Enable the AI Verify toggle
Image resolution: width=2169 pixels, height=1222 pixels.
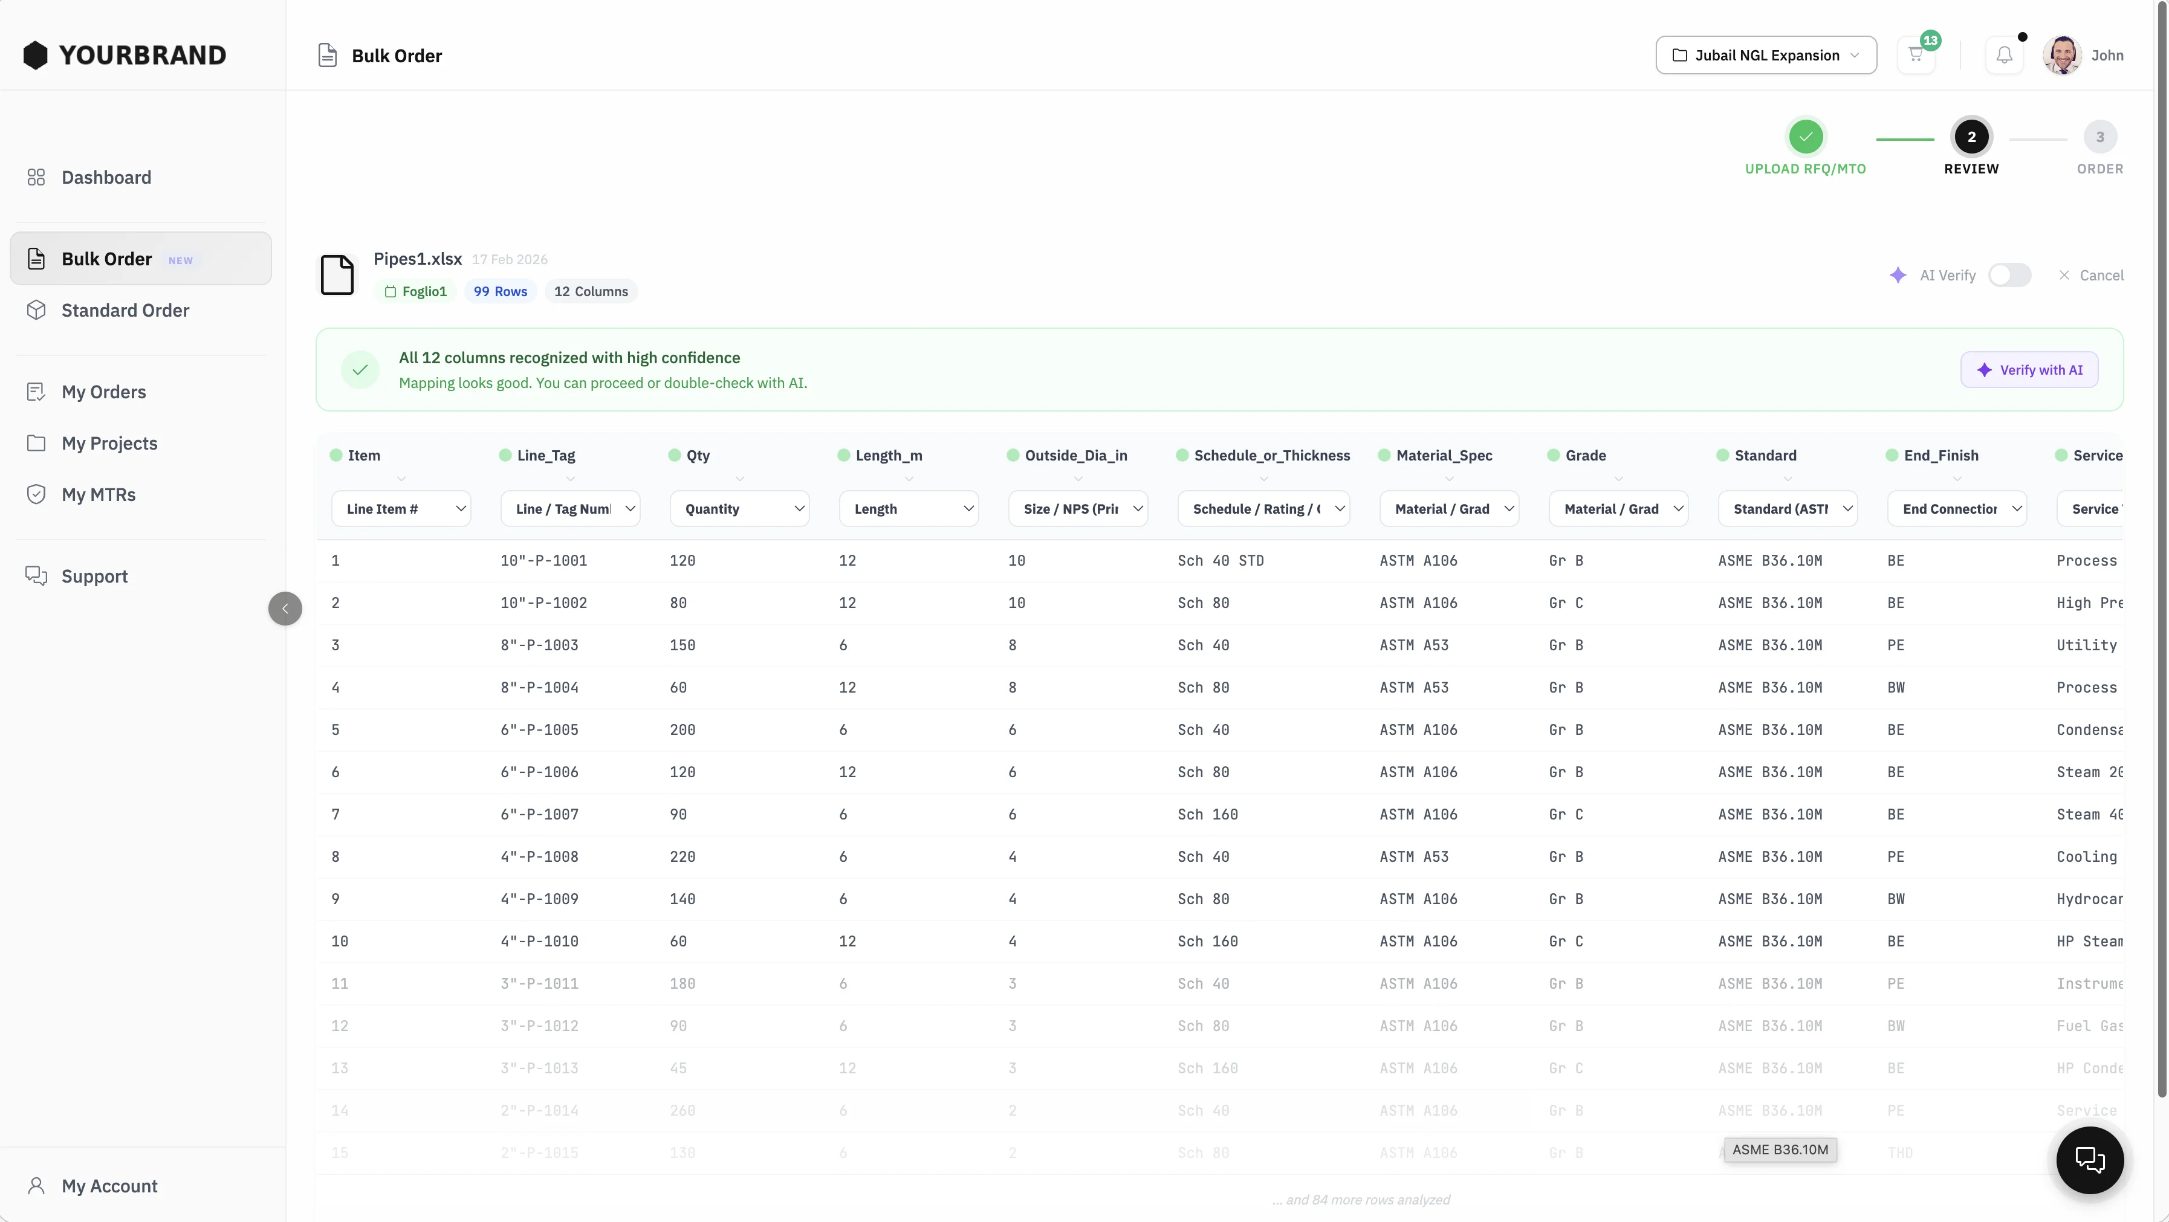(x=2011, y=275)
